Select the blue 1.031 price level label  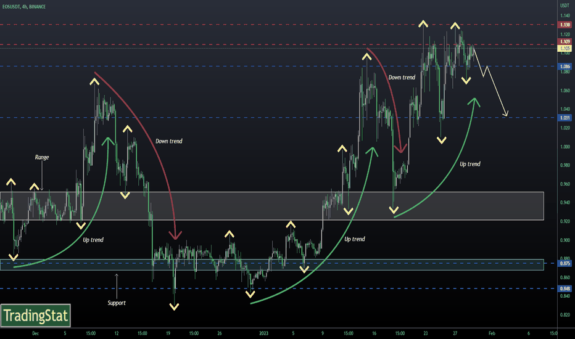coord(565,118)
